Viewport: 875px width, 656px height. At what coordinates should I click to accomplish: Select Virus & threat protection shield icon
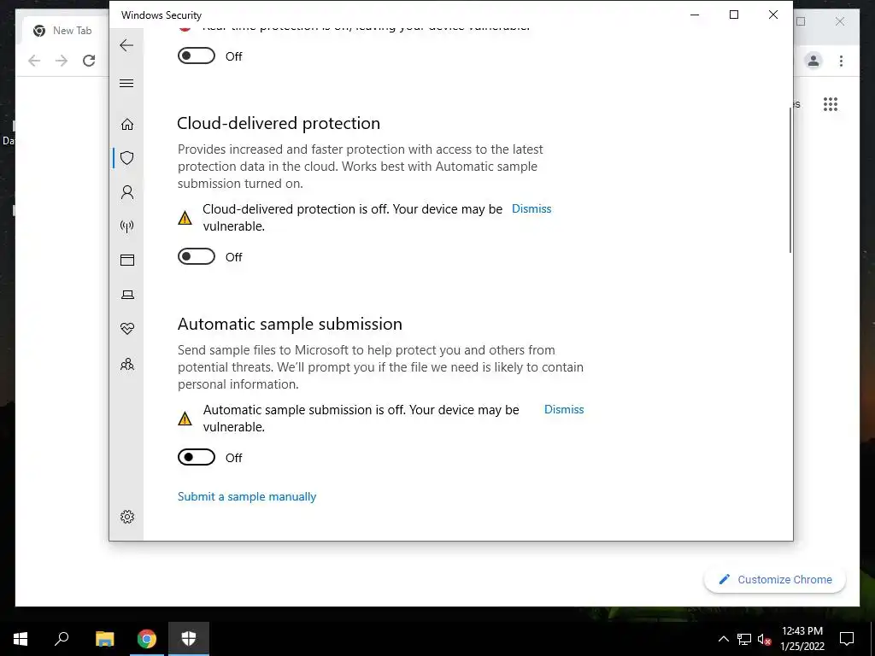click(x=127, y=158)
